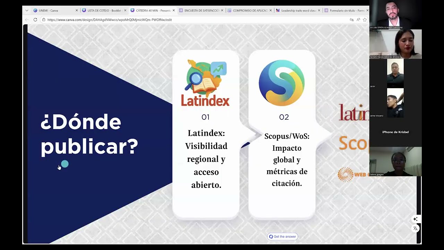Toggle read aloud icon in address bar
Screen dimensions: 444x250
[358, 20]
